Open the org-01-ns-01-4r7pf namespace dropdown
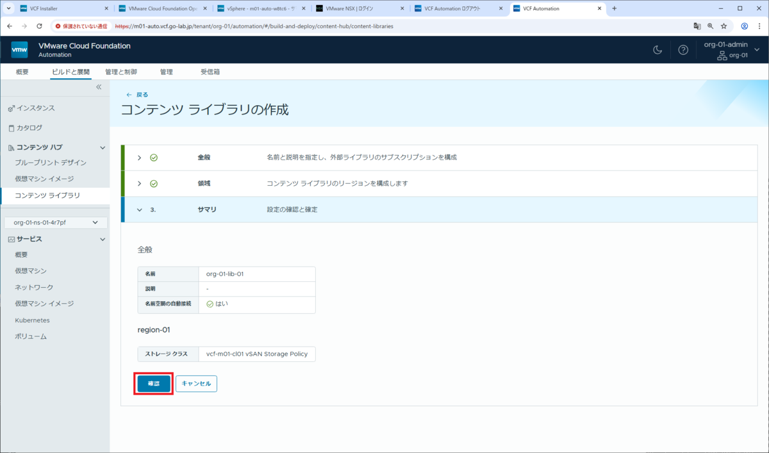 pyautogui.click(x=55, y=222)
